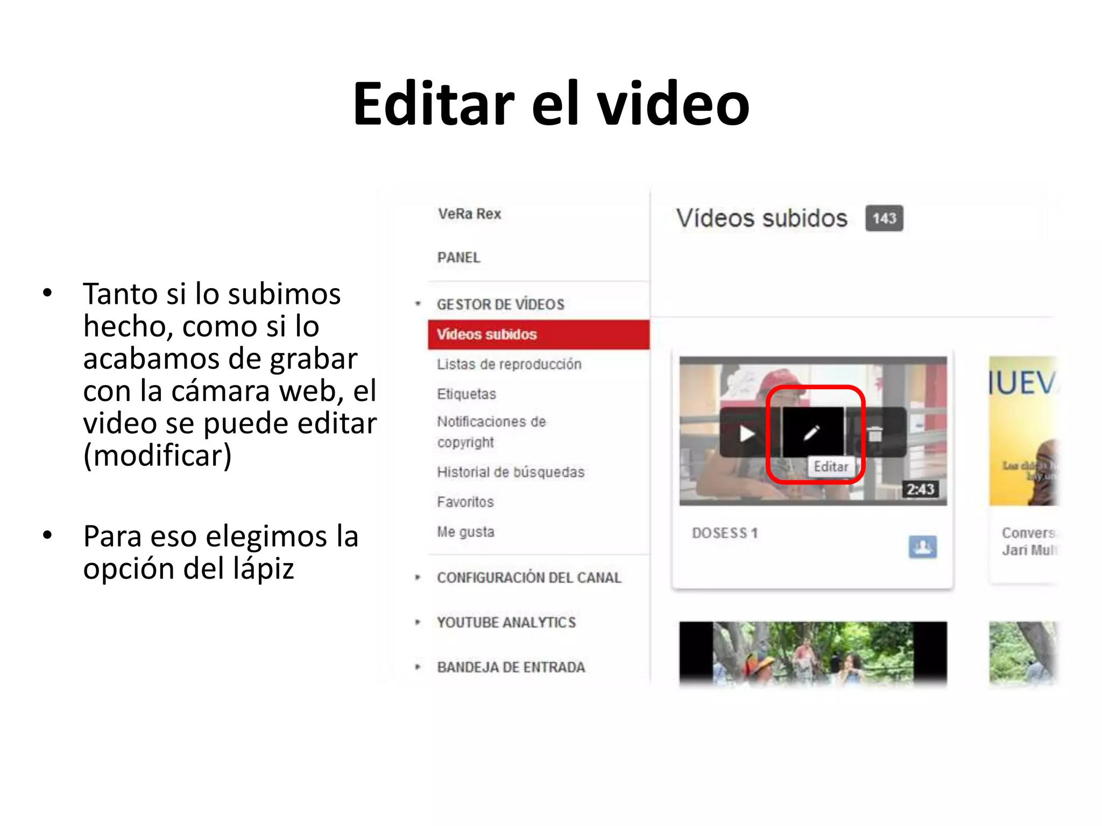Open the yellow Convers Jari video thumbnail
The height and width of the screenshot is (826, 1102).
(x=1023, y=431)
